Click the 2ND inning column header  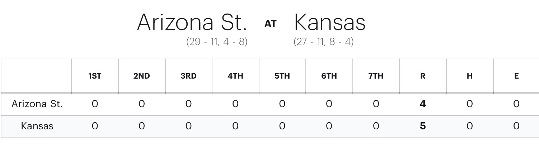tap(141, 76)
